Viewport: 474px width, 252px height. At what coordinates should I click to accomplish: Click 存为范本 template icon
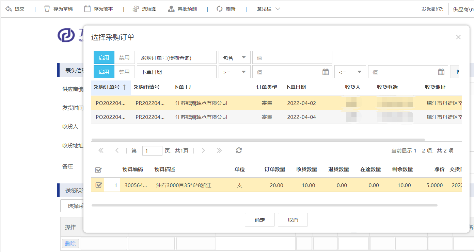pos(88,9)
